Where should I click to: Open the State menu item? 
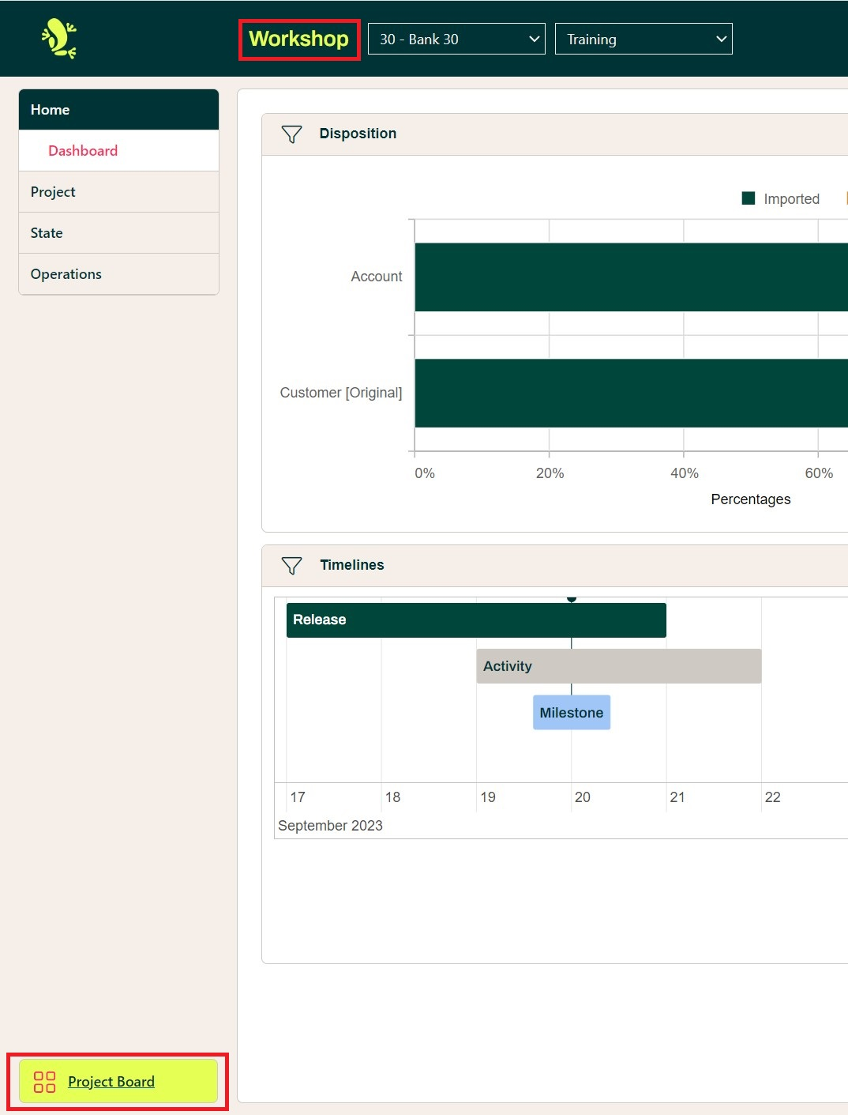[47, 233]
